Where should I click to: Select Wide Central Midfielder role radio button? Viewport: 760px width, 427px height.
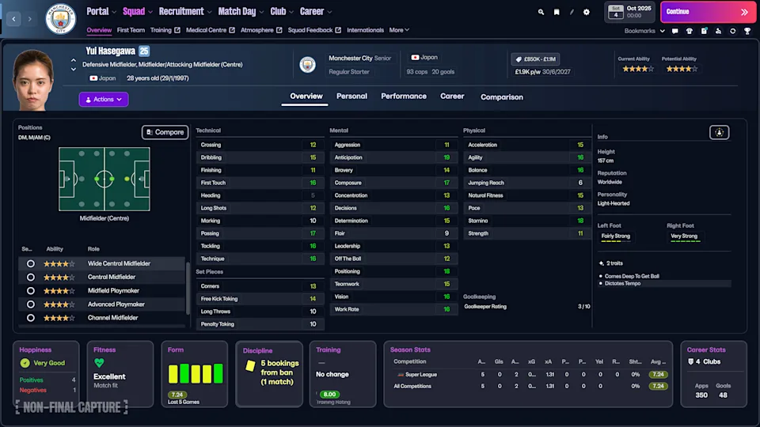(x=31, y=264)
